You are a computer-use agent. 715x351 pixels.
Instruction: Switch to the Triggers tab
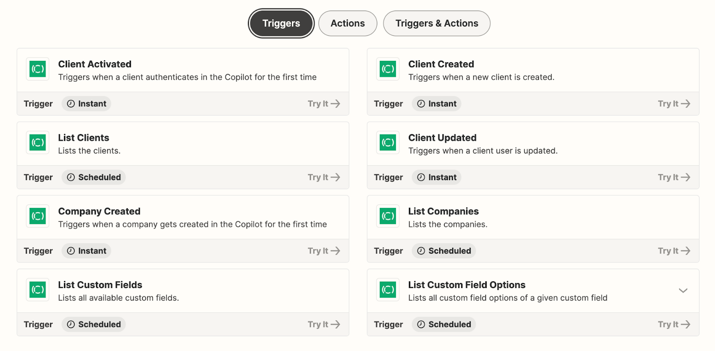point(281,23)
